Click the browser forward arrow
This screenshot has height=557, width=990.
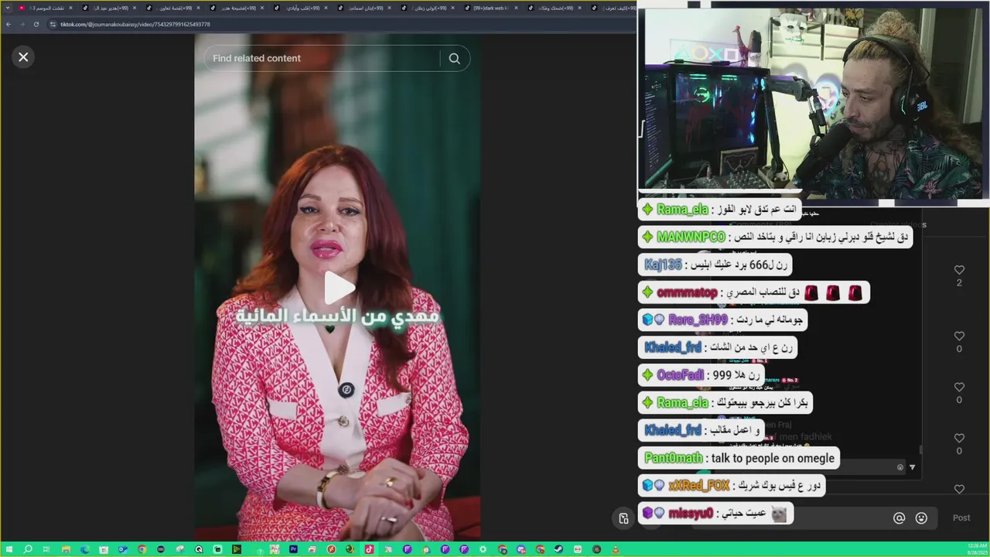pyautogui.click(x=22, y=24)
